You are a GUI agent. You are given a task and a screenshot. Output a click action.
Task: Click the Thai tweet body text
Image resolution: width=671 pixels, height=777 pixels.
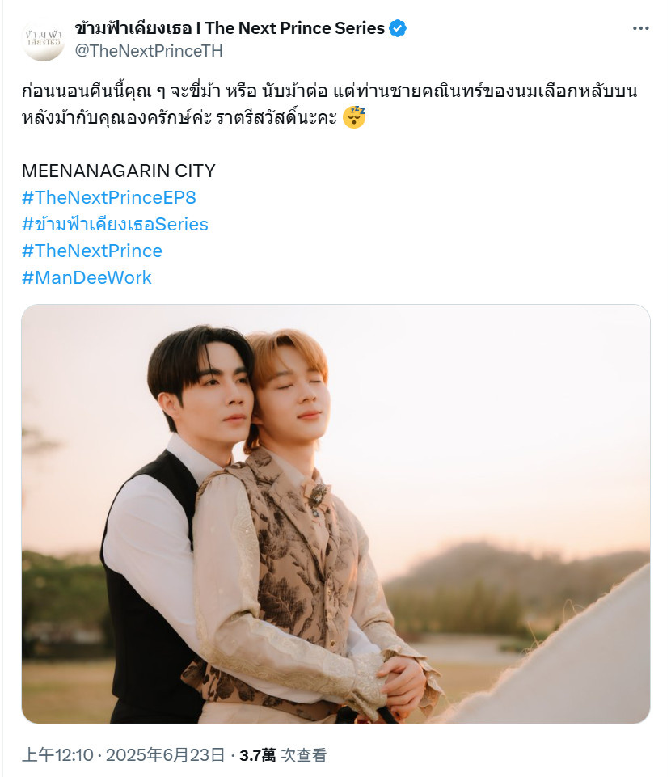(330, 104)
